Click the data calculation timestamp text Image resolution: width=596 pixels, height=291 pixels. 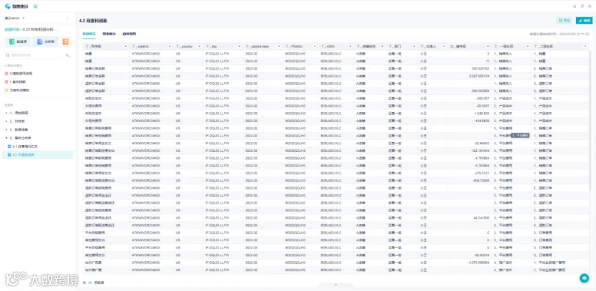pyautogui.click(x=560, y=34)
